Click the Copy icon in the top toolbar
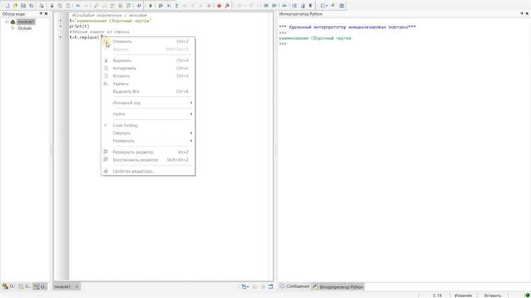Viewport: 531px width, 298px height. [60, 6]
